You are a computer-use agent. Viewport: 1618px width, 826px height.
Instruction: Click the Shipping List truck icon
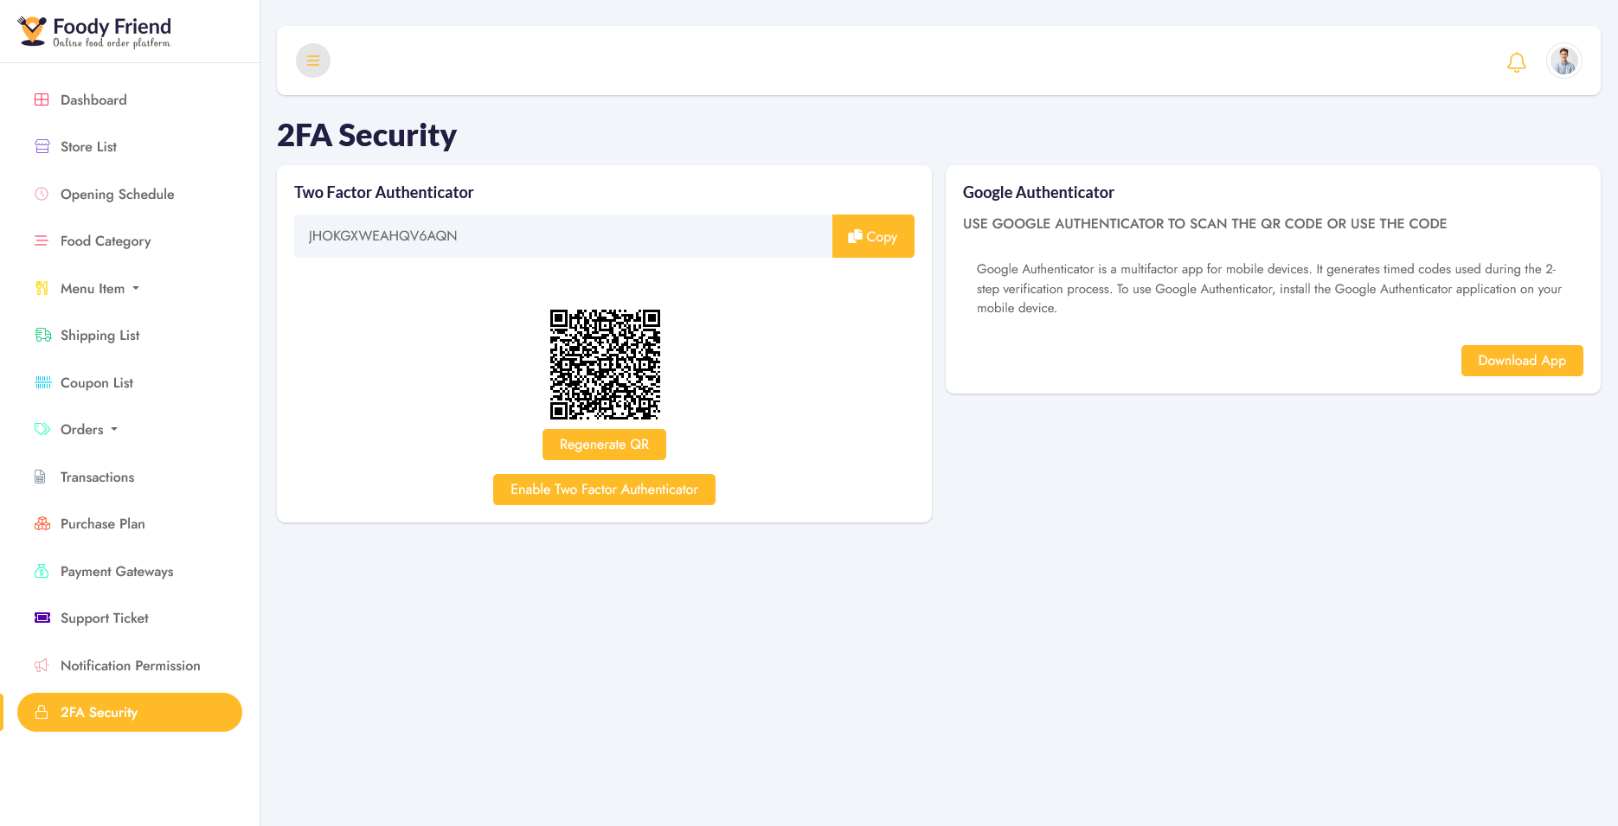[42, 335]
